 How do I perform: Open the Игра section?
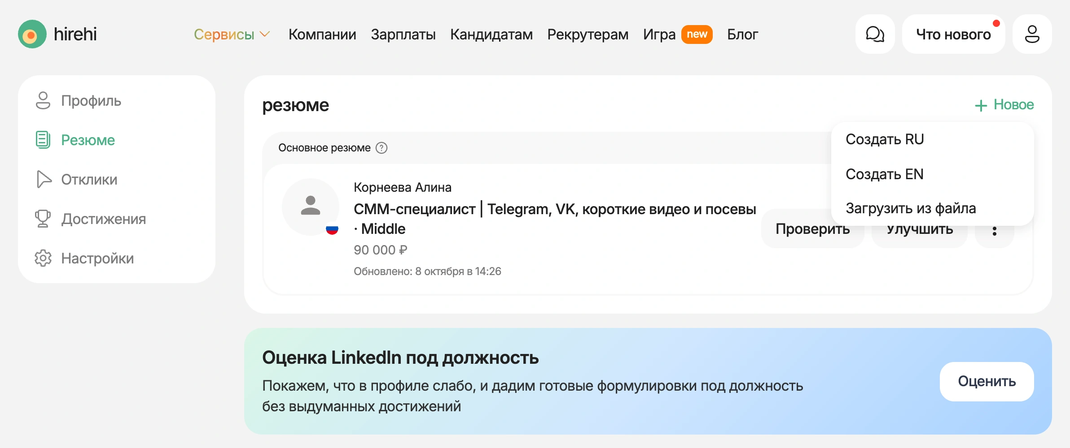(x=659, y=34)
